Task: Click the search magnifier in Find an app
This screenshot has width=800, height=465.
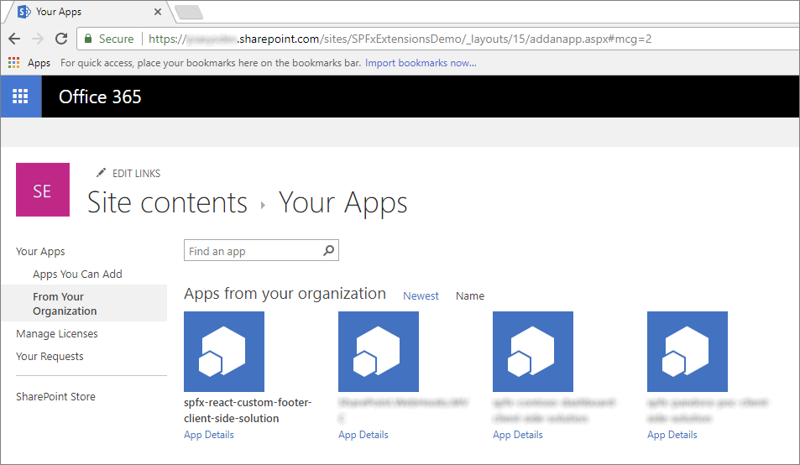Action: click(x=329, y=250)
